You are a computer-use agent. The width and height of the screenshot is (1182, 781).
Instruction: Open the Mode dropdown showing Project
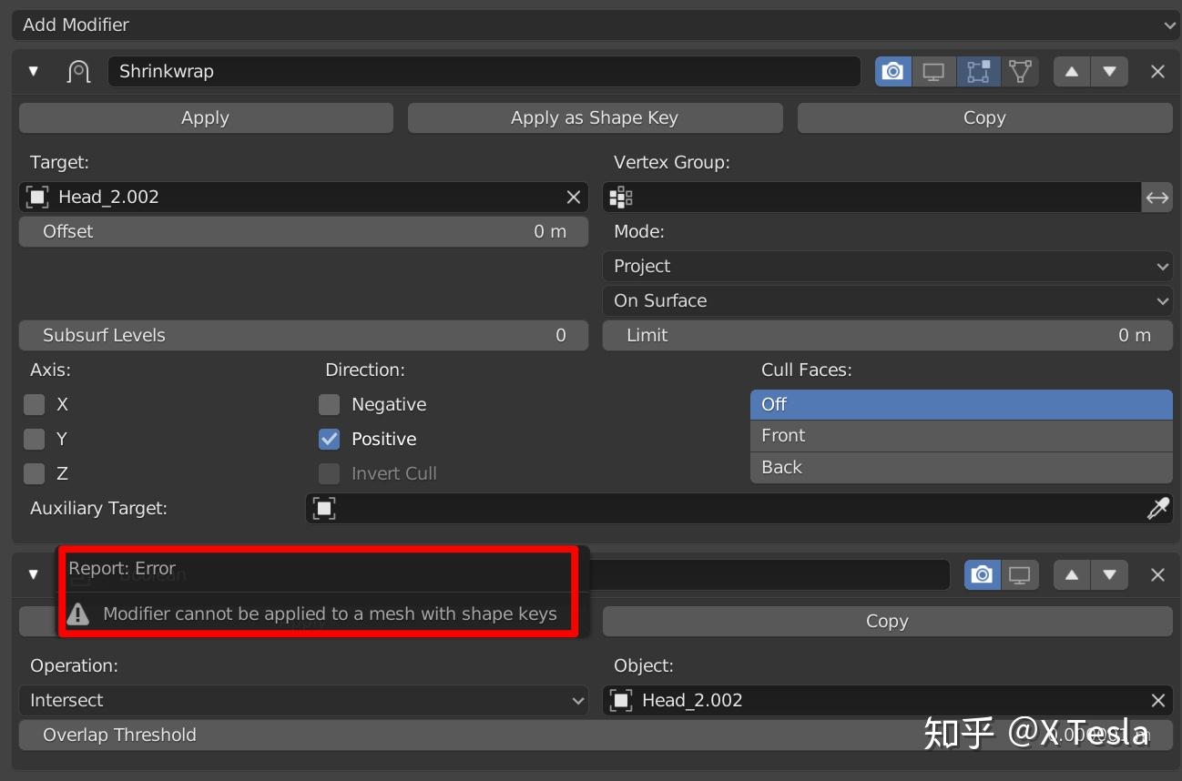pos(888,266)
